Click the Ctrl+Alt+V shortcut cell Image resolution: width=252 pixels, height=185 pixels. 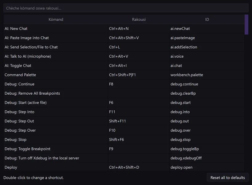pyautogui.click(x=139, y=56)
